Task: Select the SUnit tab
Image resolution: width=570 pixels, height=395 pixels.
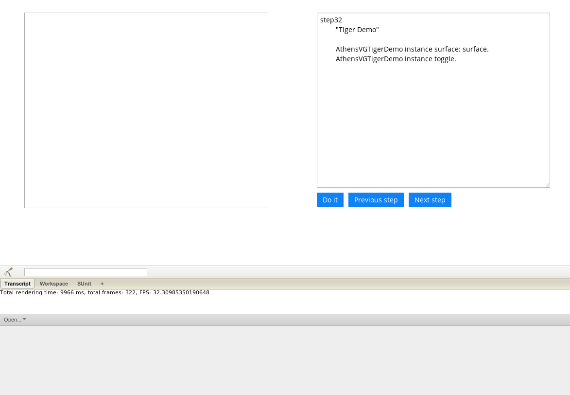Action: pos(84,284)
